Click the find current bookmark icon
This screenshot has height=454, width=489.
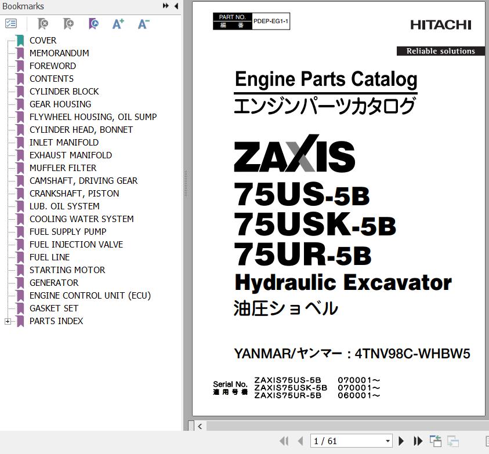[93, 23]
